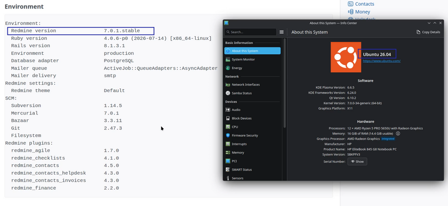This screenshot has height=206, width=448.
Task: Click the Network Interfaces sidebar icon
Action: tap(227, 85)
